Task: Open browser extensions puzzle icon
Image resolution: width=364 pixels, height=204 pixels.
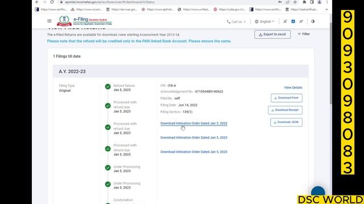Action: click(304, 2)
